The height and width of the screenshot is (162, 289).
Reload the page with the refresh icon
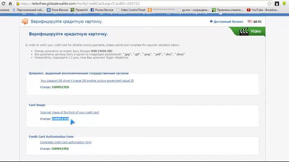(3, 4)
